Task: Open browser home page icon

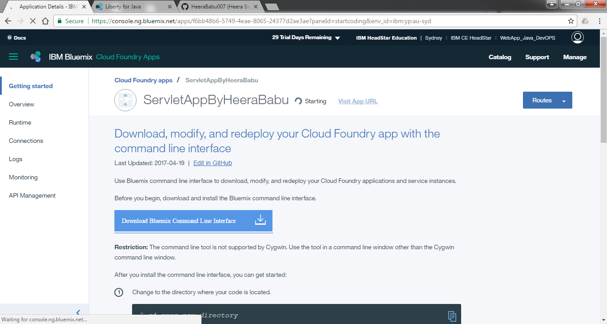Action: click(x=45, y=21)
